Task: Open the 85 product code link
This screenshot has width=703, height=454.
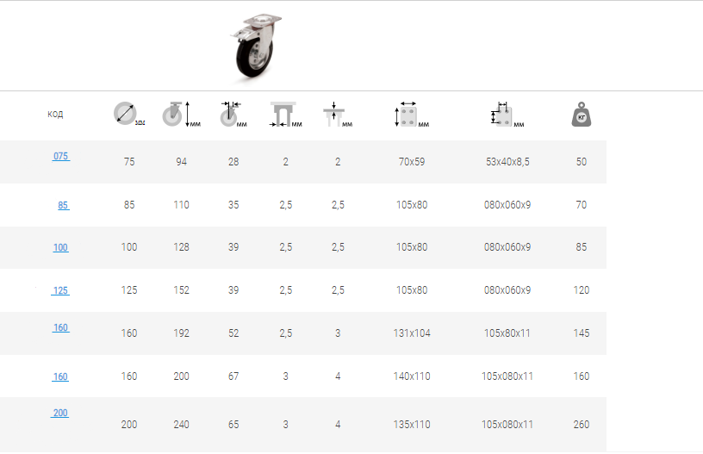Action: (x=63, y=205)
